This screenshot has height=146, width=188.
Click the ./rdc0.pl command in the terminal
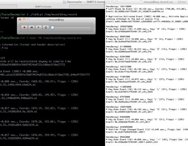53,14
